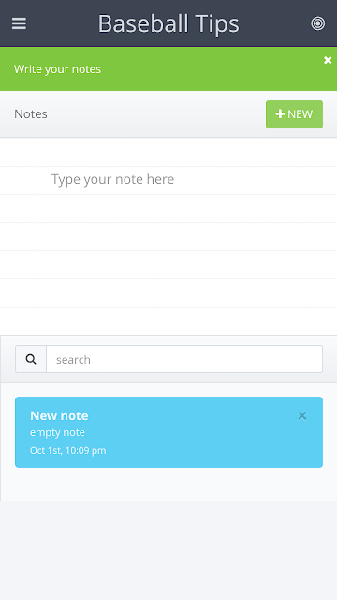Focus the search input field
This screenshot has height=600, width=337.
coord(184,359)
